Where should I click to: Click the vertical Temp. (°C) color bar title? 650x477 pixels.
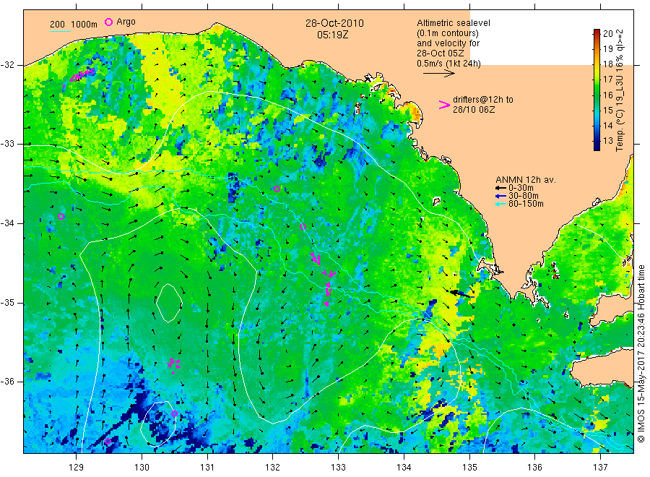click(620, 90)
